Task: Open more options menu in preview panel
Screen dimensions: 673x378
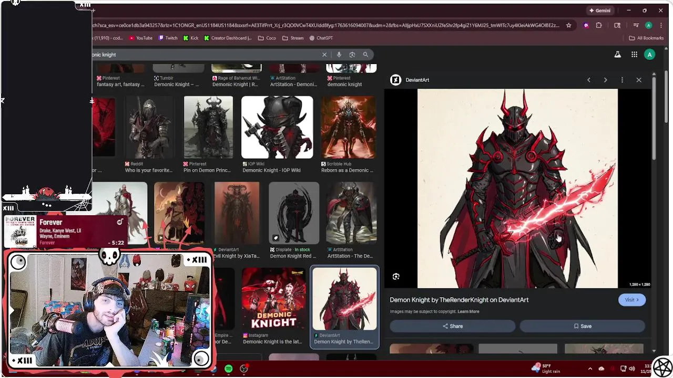Action: (x=622, y=80)
